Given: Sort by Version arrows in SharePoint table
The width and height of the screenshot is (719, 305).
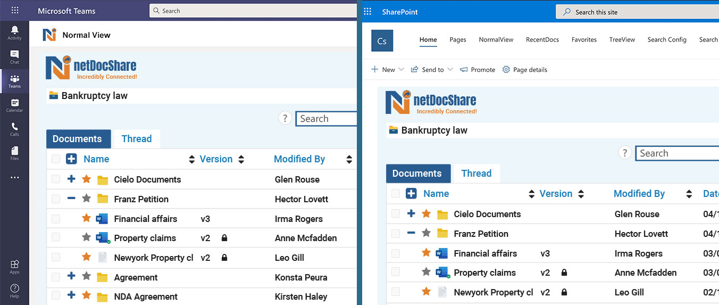Looking at the screenshot, I should pyautogui.click(x=581, y=194).
